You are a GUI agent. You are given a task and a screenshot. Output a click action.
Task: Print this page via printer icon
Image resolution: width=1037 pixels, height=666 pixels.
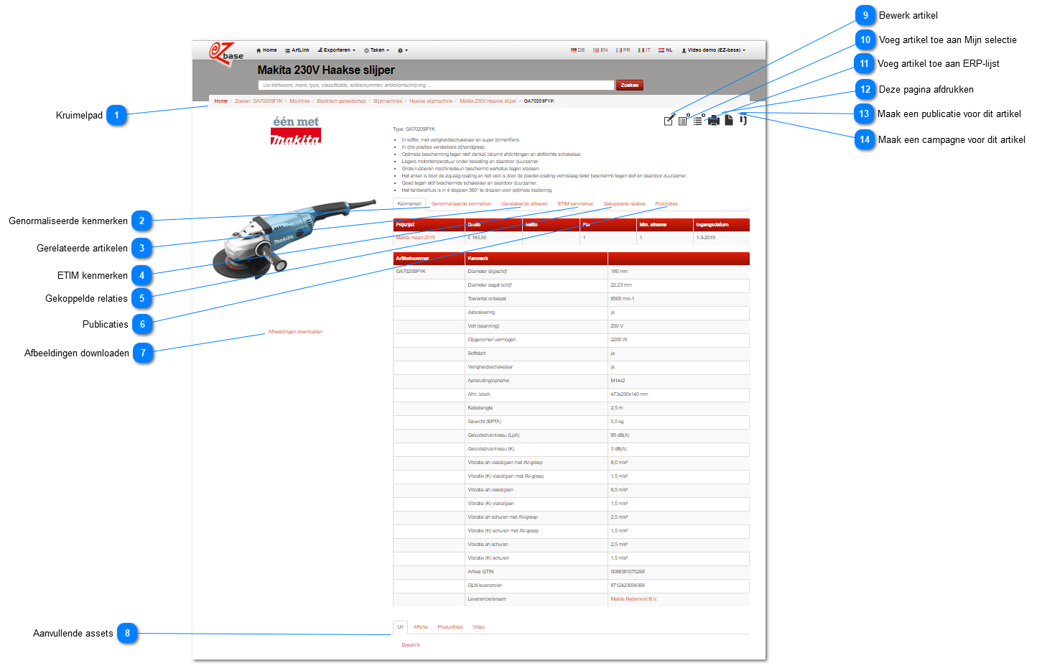coord(713,120)
